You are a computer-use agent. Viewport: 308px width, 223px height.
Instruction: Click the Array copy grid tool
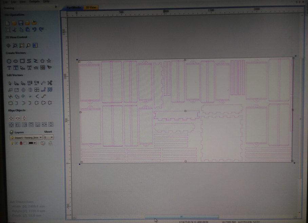tap(37, 90)
